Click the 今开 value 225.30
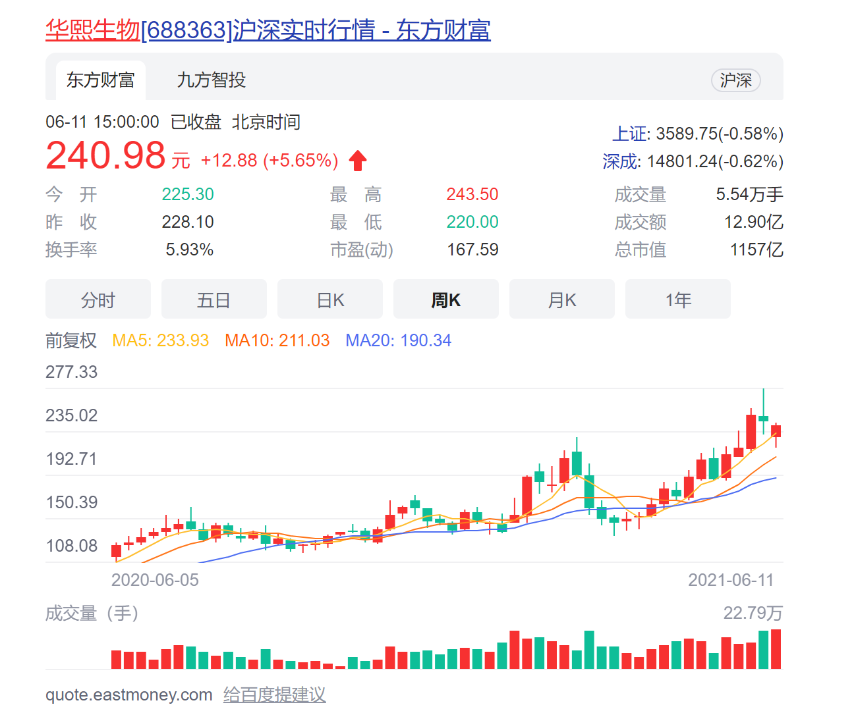This screenshot has width=854, height=711. (x=188, y=194)
